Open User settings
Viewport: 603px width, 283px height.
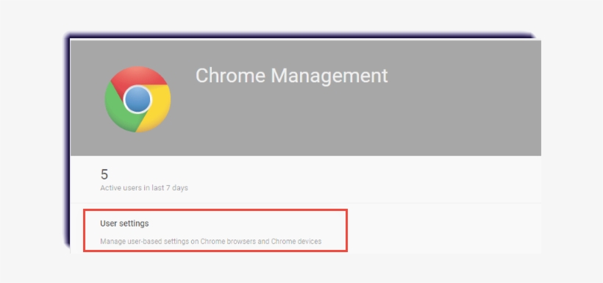(124, 223)
